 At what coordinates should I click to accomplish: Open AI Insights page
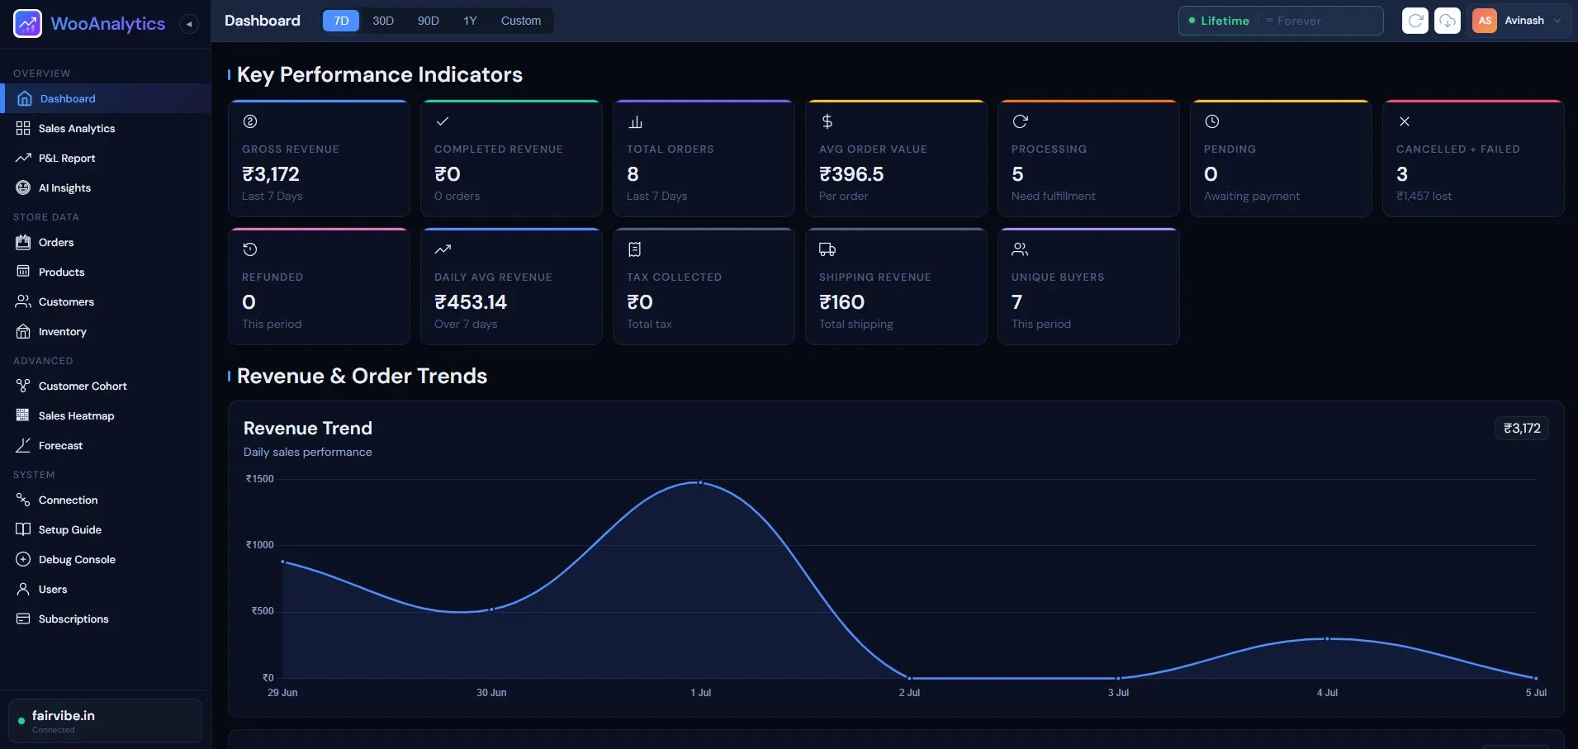[105, 187]
